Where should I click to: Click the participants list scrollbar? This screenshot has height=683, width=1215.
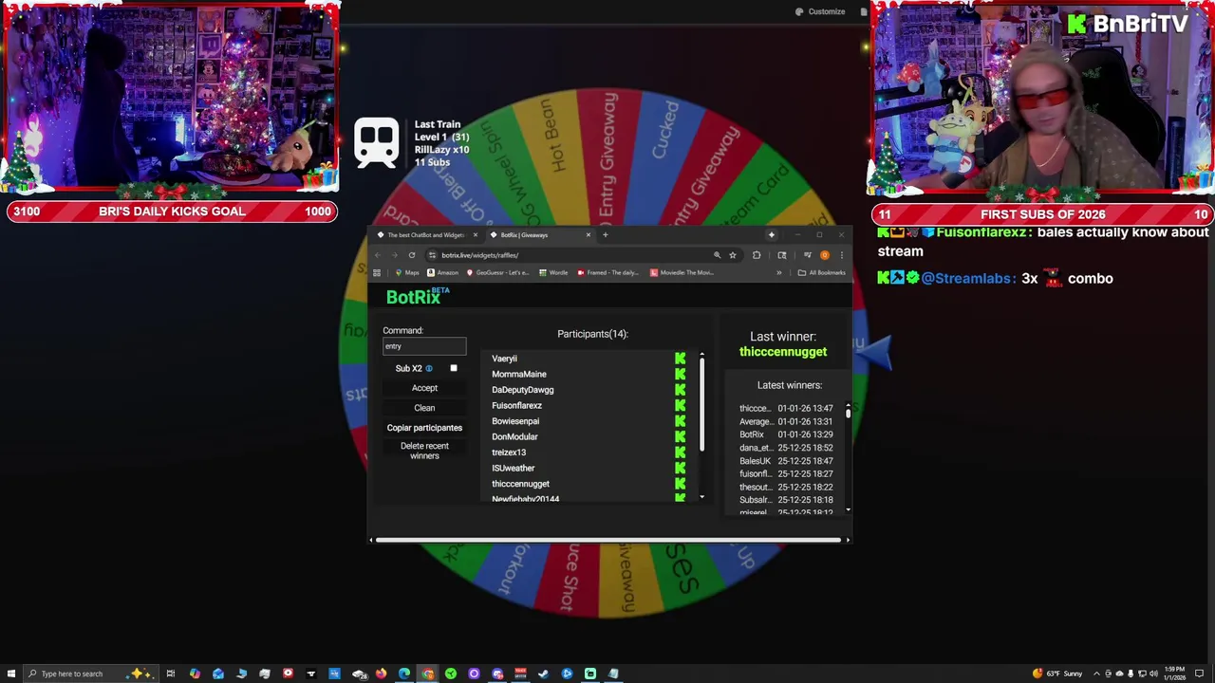701,406
